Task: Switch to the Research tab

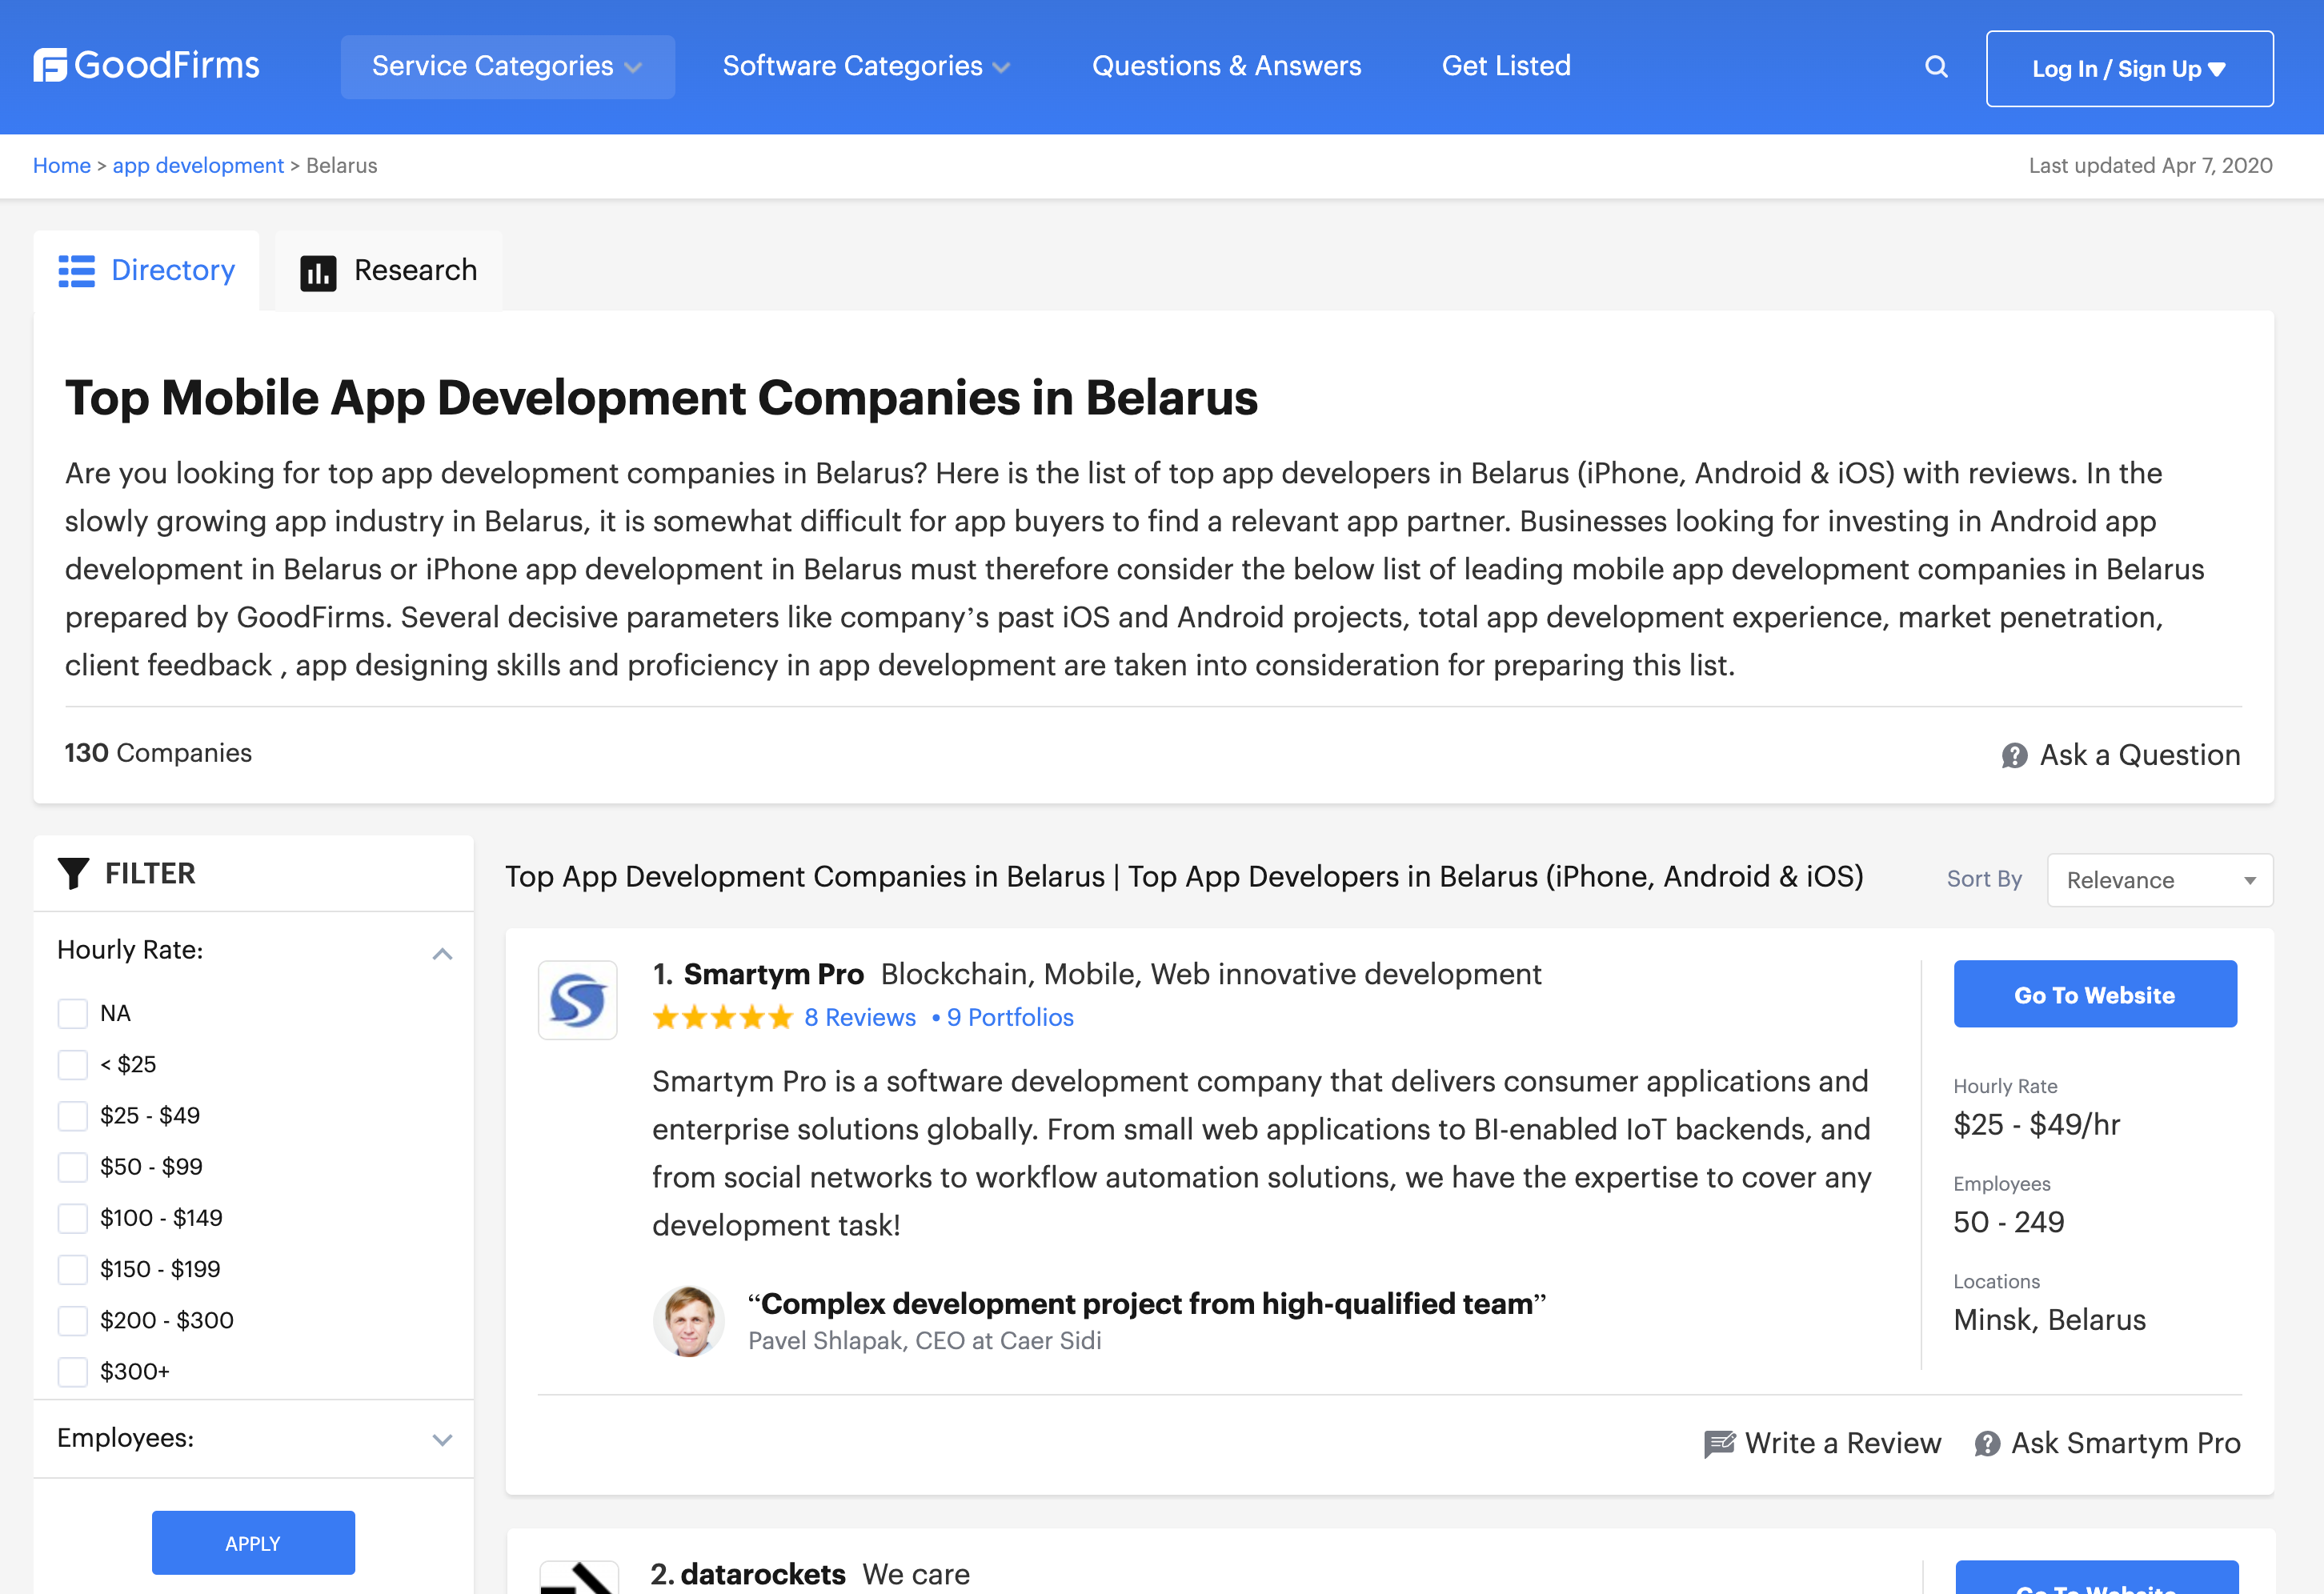Action: tap(389, 271)
